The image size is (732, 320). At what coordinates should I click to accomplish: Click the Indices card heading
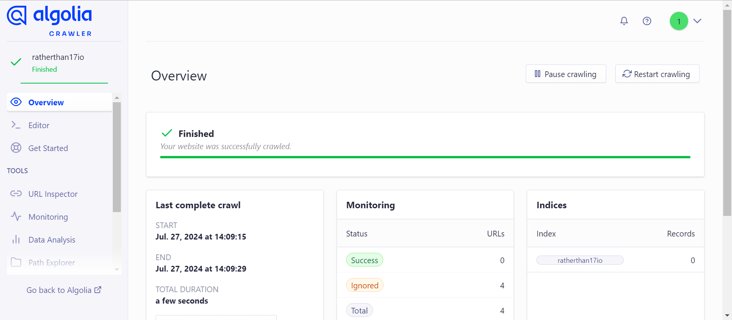[x=552, y=205]
